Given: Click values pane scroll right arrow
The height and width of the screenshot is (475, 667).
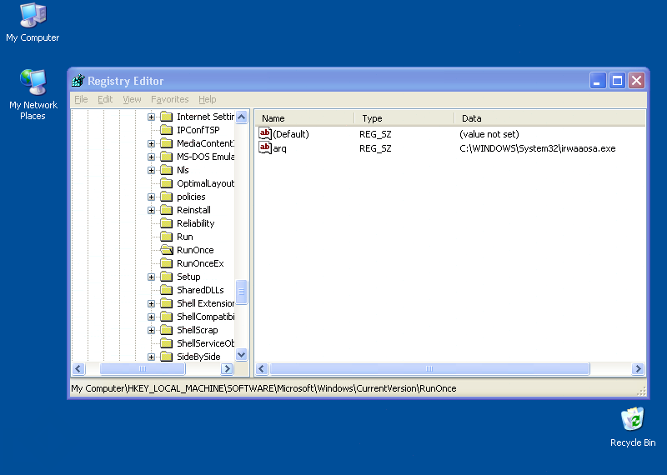Looking at the screenshot, I should tap(638, 368).
